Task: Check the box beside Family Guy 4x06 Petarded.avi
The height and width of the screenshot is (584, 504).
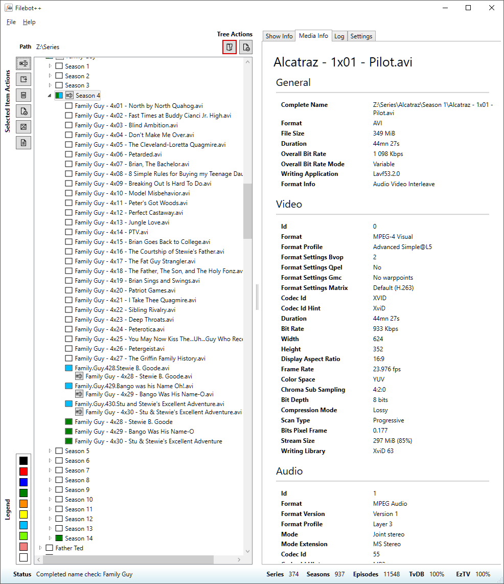Action: click(69, 154)
